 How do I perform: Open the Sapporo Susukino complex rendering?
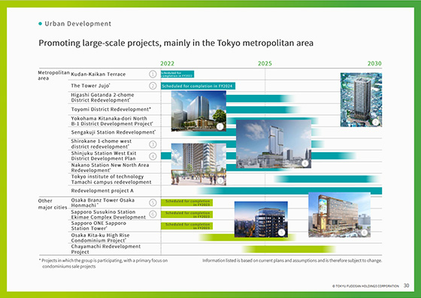coord(339,214)
